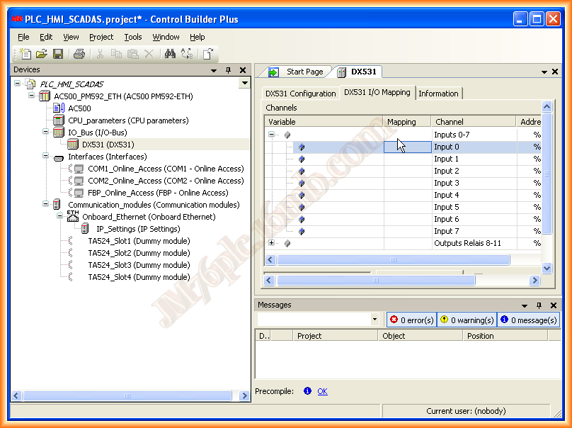Click the New Project toolbar icon

25,54
